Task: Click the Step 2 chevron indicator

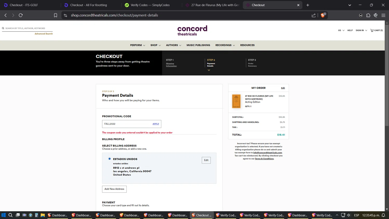Action: [209, 70]
